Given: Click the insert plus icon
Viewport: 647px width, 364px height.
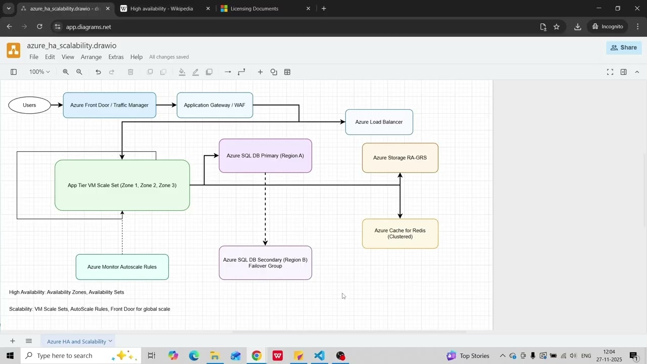Looking at the screenshot, I should tap(260, 72).
